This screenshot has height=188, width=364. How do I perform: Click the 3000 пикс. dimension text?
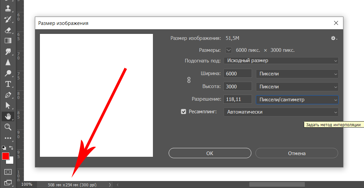[x=283, y=50]
